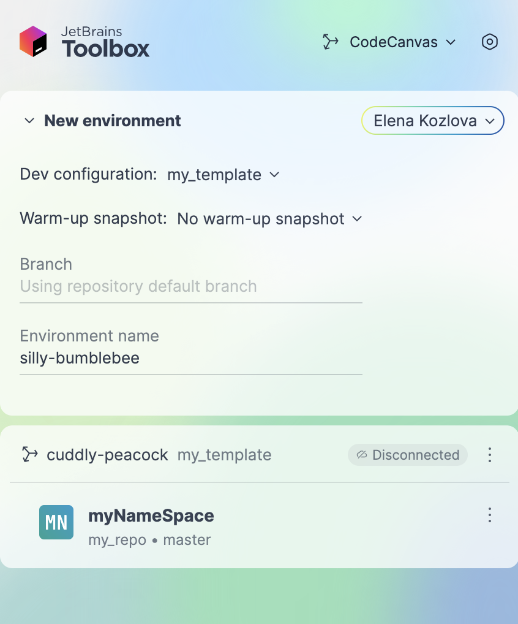Click the New environment heading text
The width and height of the screenshot is (518, 624).
pyautogui.click(x=112, y=121)
